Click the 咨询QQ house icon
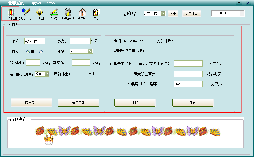This screenshot has height=157, width=254. (82, 14)
